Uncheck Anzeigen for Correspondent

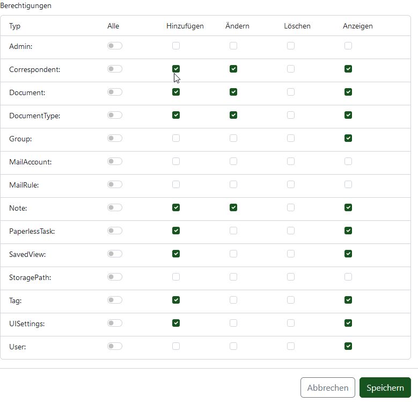(348, 69)
